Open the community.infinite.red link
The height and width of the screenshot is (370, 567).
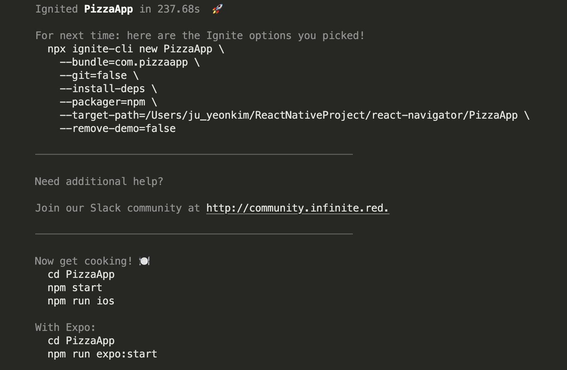pyautogui.click(x=298, y=208)
